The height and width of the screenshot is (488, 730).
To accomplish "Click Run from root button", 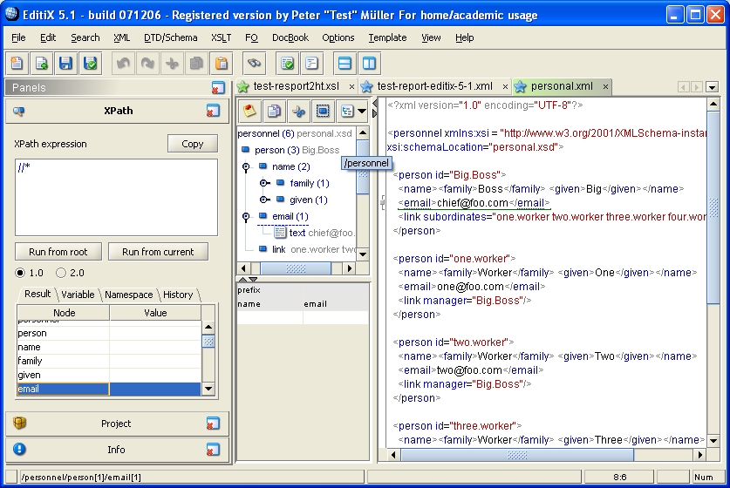I will click(58, 252).
